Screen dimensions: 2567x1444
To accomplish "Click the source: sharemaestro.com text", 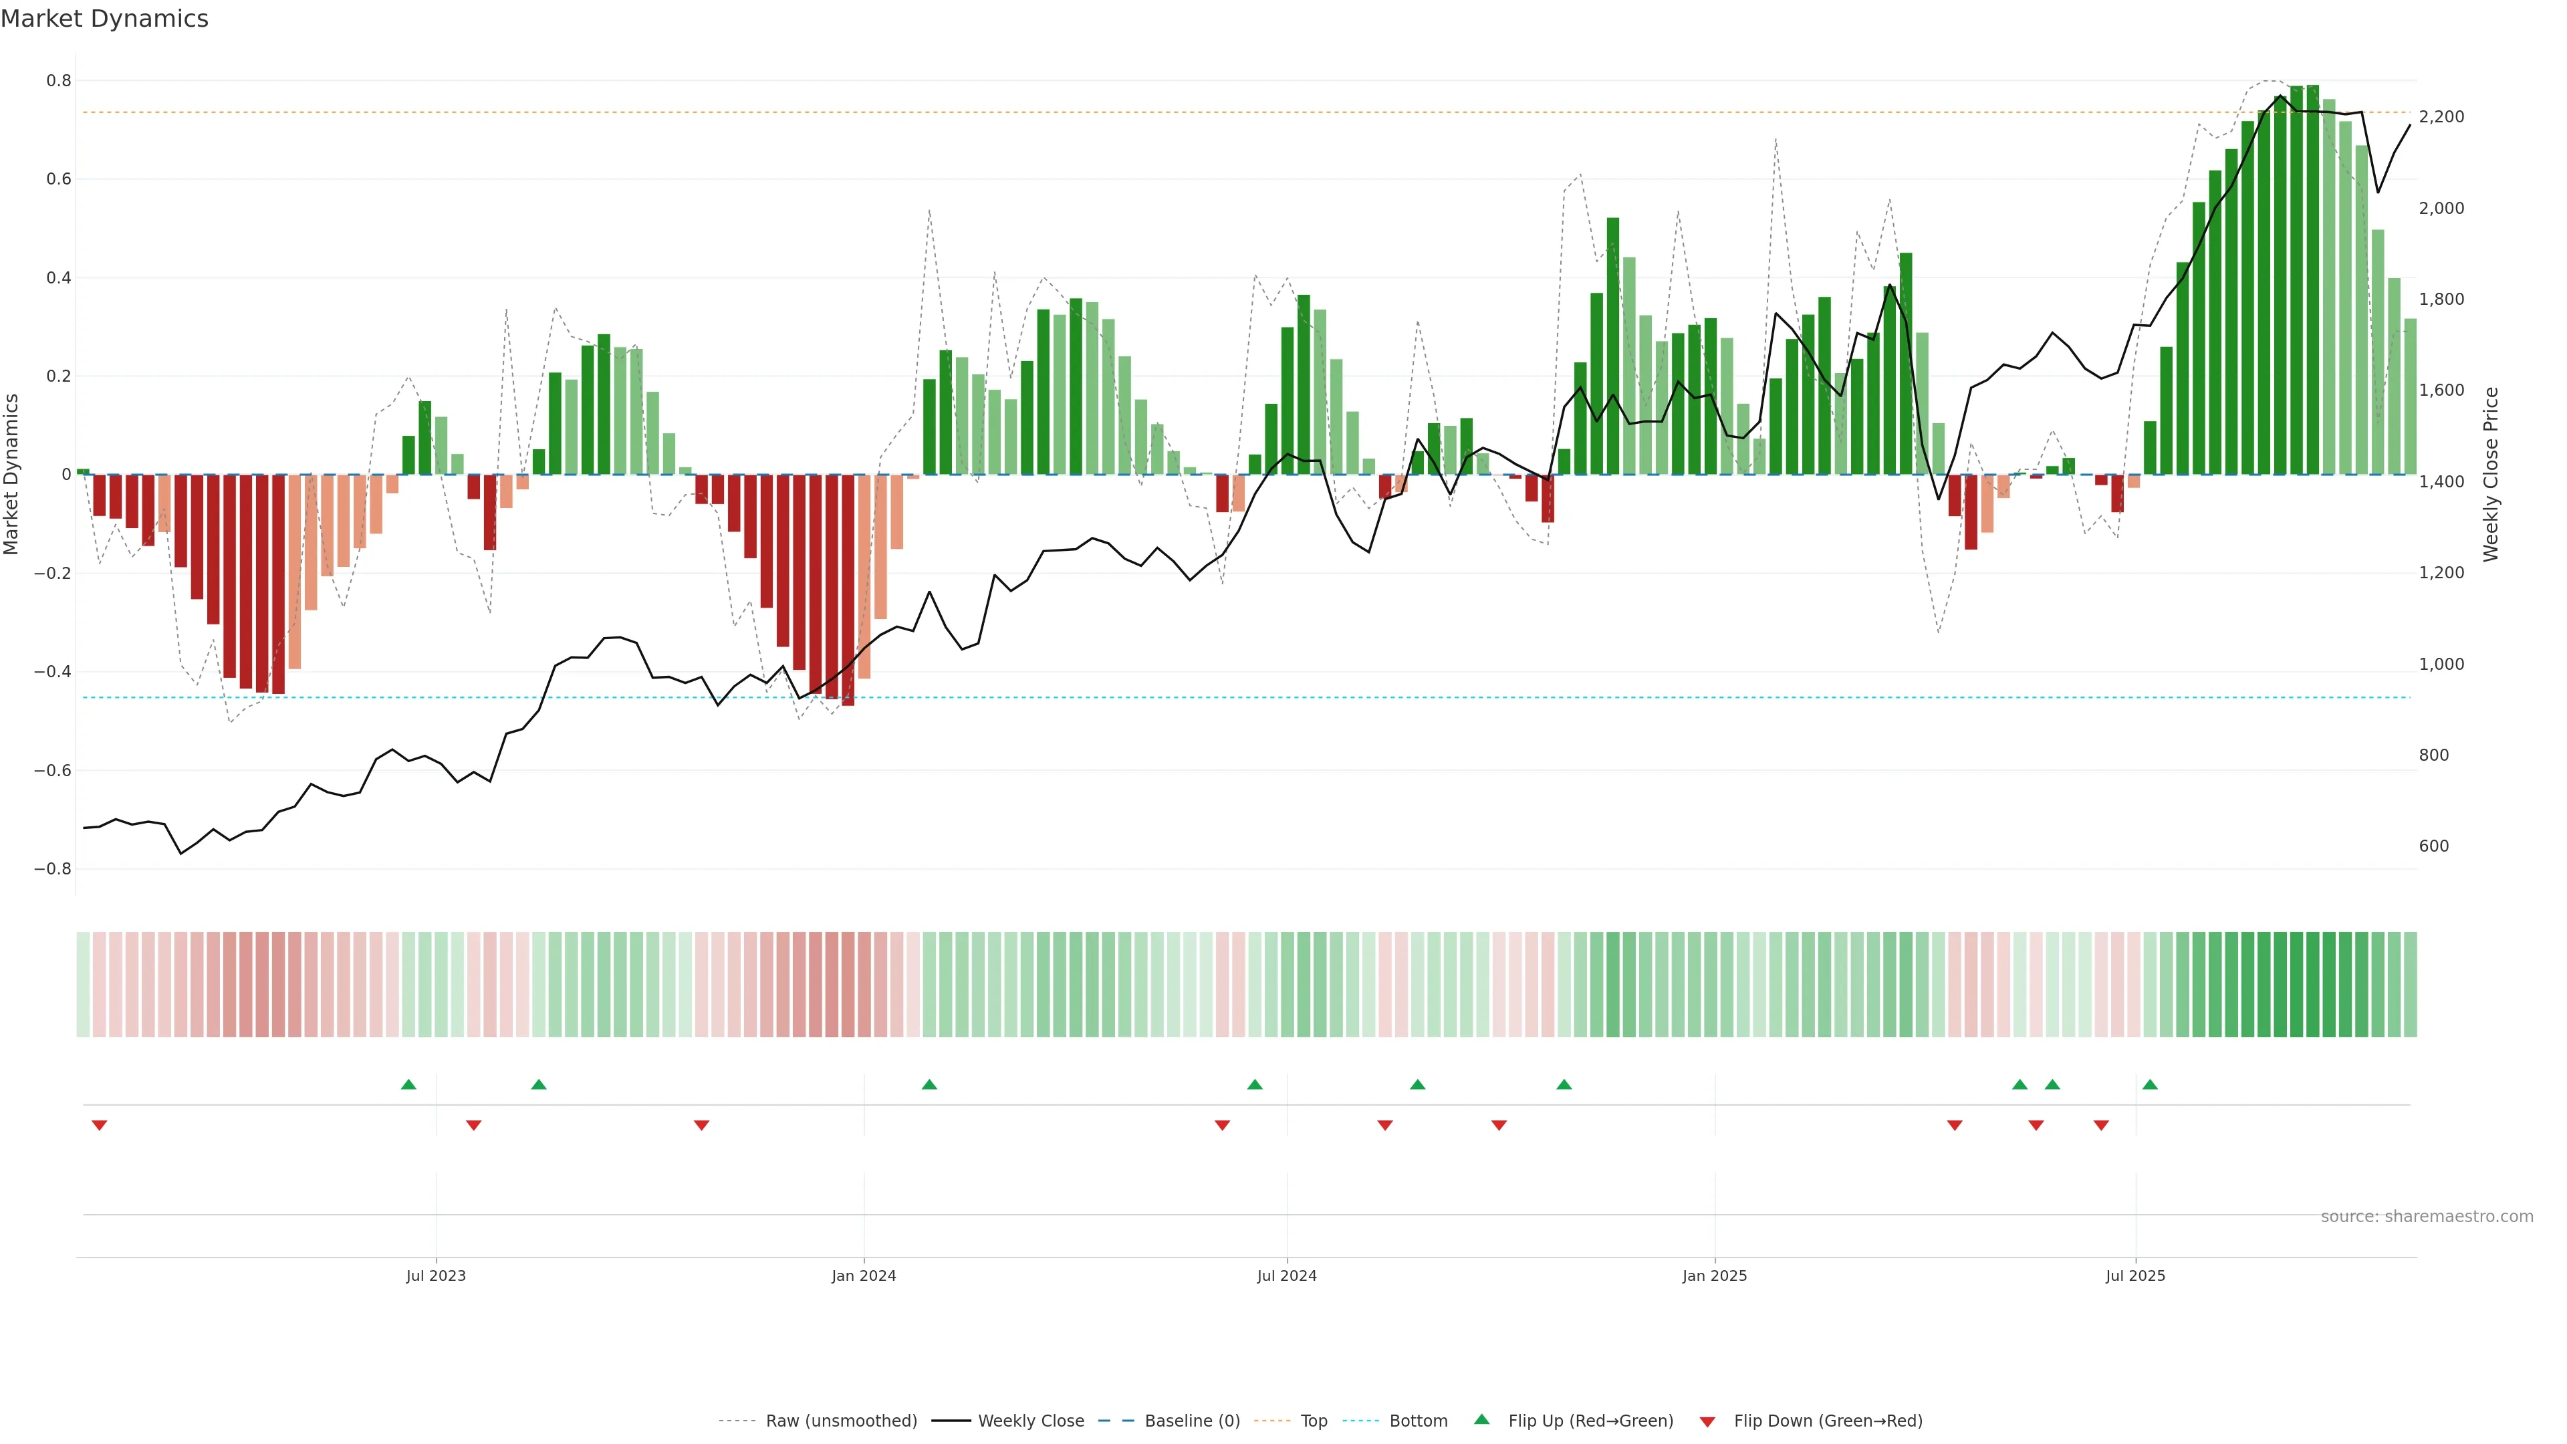I will (x=2427, y=1216).
